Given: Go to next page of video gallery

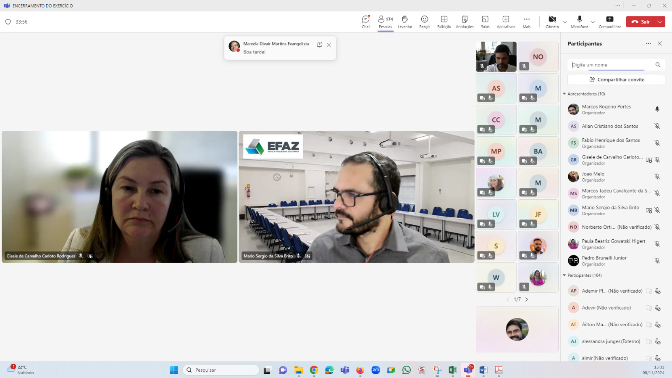Looking at the screenshot, I should [x=527, y=299].
